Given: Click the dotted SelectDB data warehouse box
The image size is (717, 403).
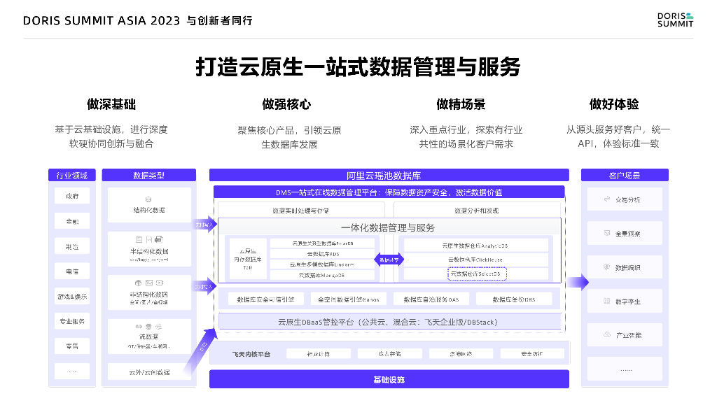Looking at the screenshot, I should (x=476, y=274).
